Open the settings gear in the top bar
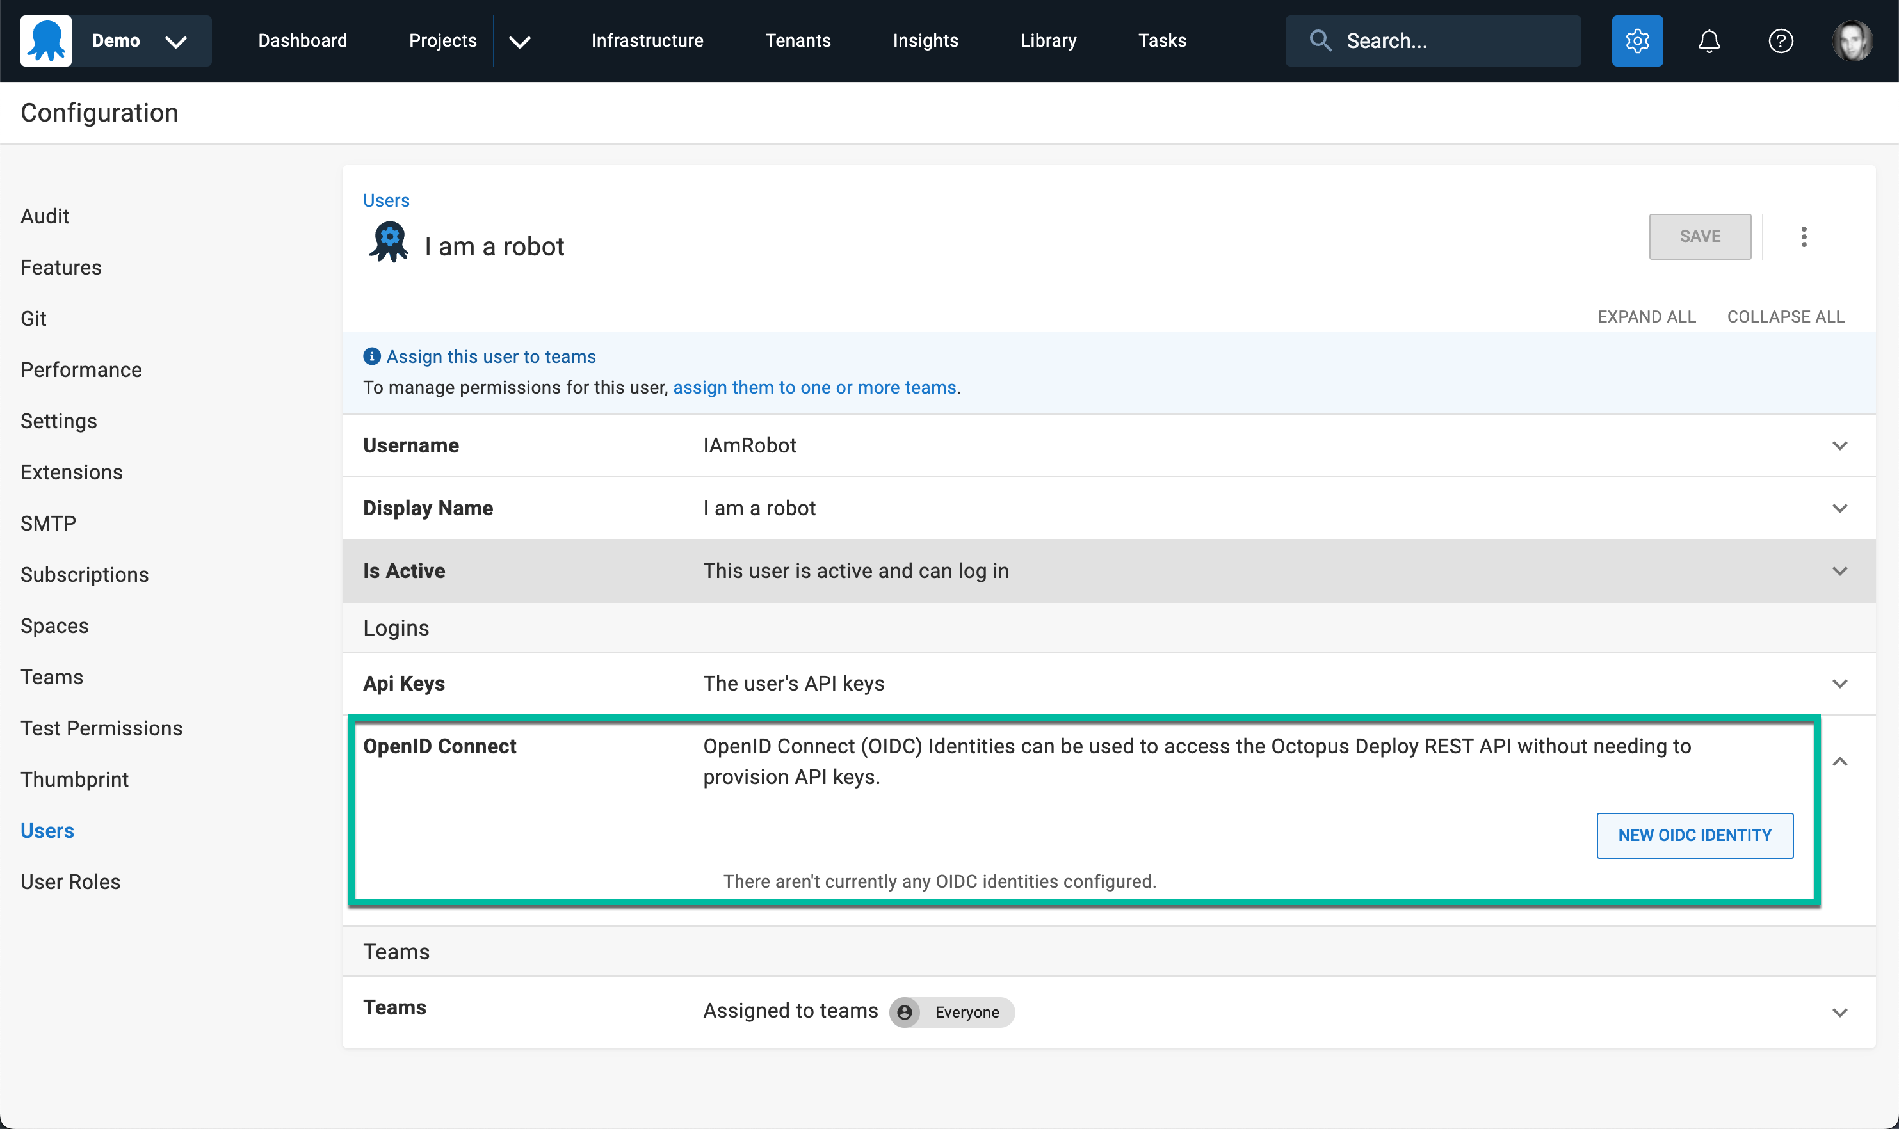The image size is (1899, 1129). pyautogui.click(x=1636, y=40)
